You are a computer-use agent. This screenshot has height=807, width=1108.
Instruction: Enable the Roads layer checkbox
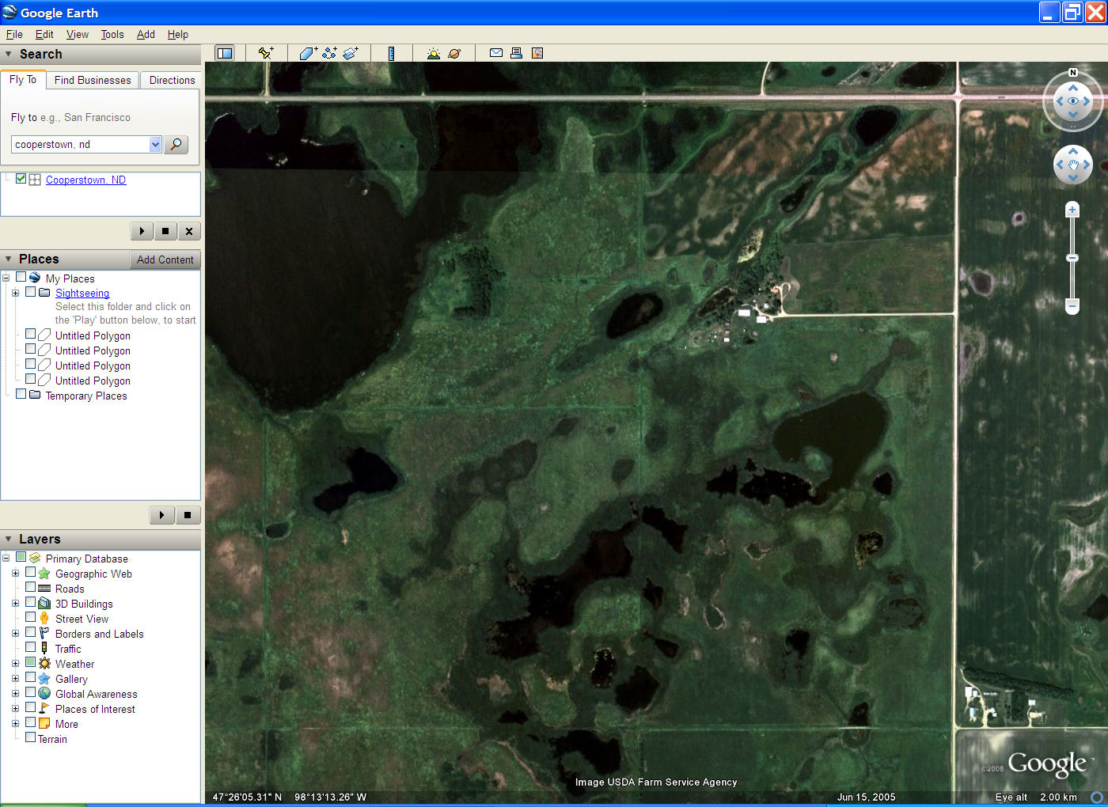pos(31,587)
